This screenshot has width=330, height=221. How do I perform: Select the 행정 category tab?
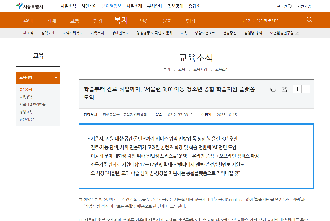191,21
